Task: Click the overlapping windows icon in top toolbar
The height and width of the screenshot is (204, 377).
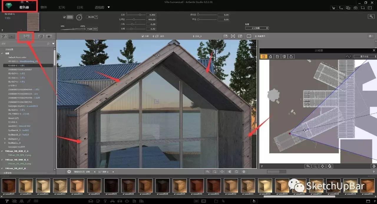Action: pos(348,8)
